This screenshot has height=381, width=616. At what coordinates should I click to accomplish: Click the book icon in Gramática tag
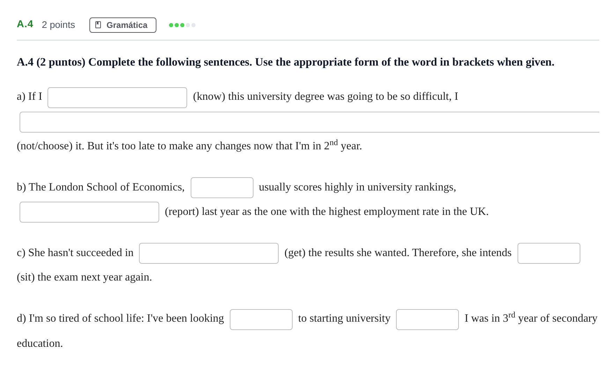tap(98, 25)
